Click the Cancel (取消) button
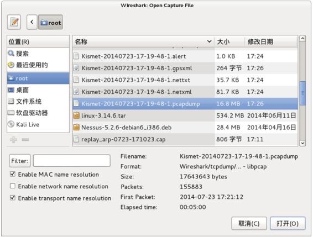 point(249,223)
